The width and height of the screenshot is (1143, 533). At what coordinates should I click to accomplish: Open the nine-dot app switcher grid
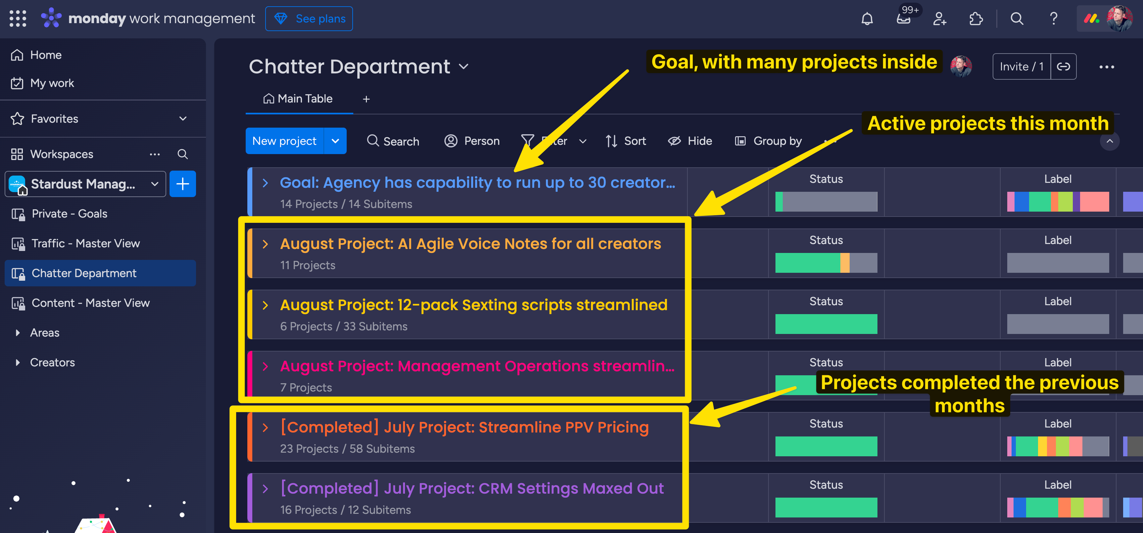(18, 19)
